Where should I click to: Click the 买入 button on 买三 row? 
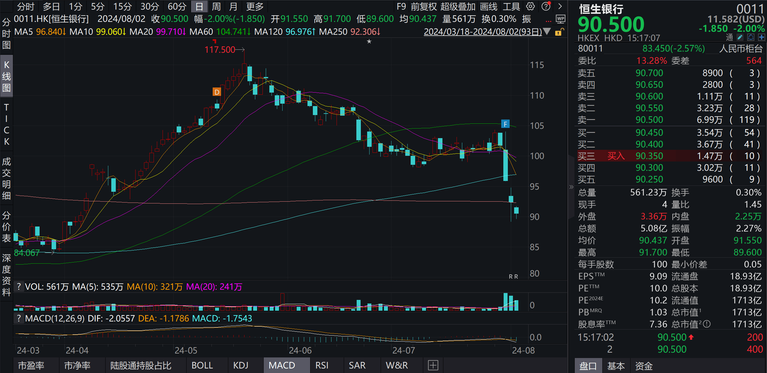click(616, 156)
